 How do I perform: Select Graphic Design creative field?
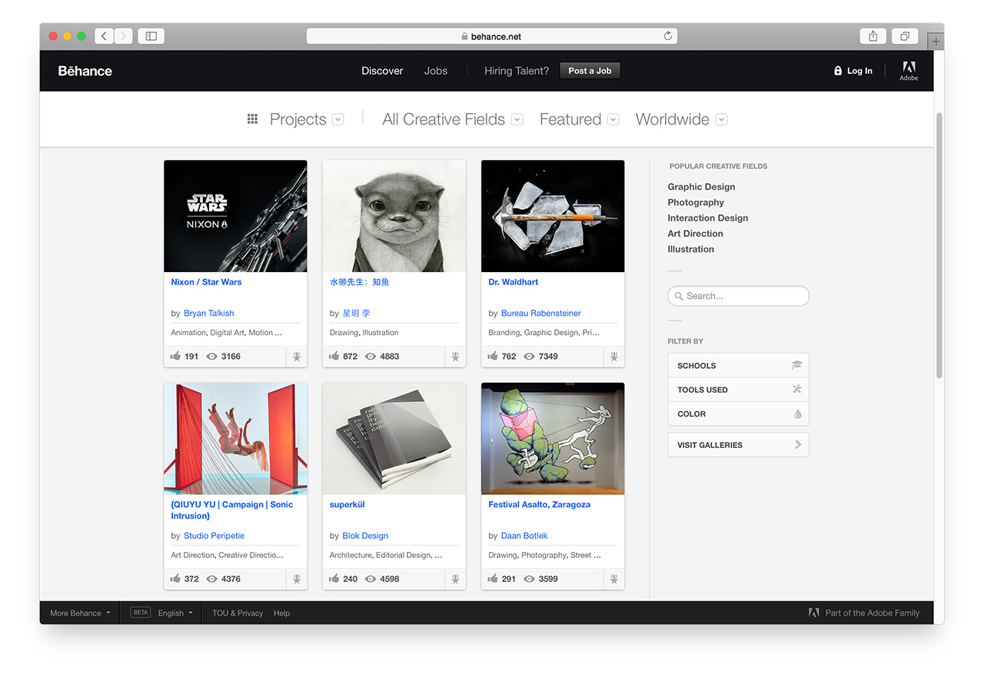click(701, 187)
